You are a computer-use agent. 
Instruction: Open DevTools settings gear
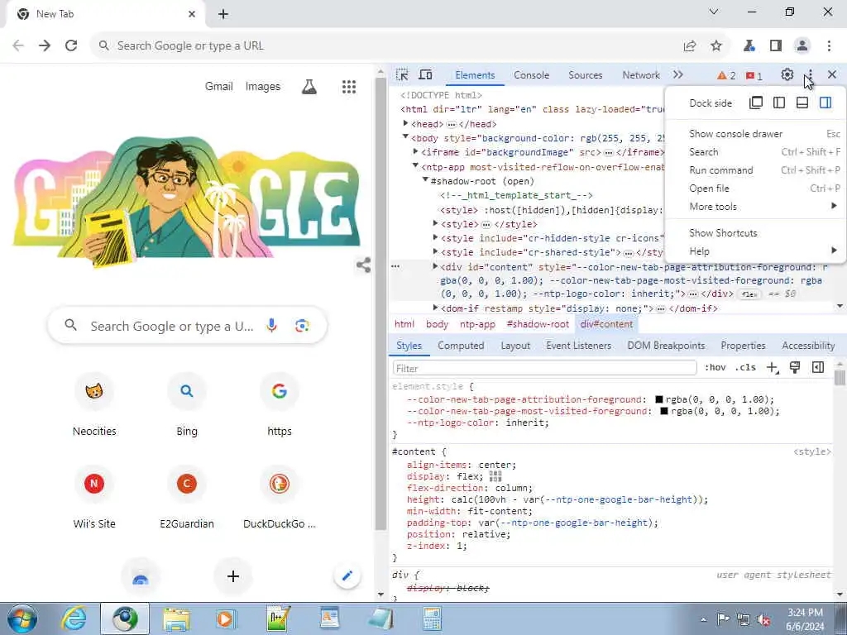point(787,75)
